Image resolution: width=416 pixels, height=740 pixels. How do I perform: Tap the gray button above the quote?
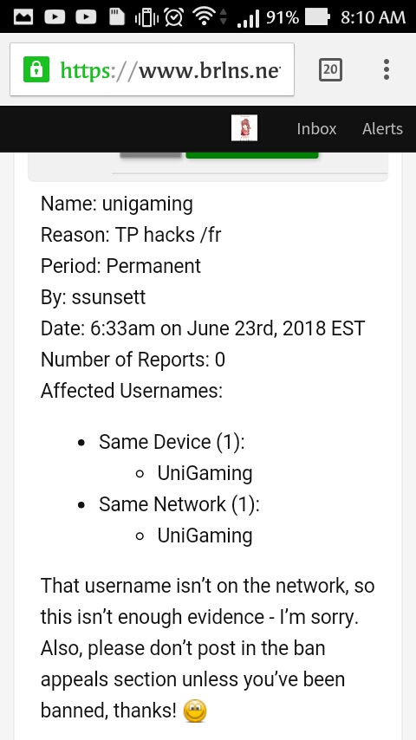151,155
